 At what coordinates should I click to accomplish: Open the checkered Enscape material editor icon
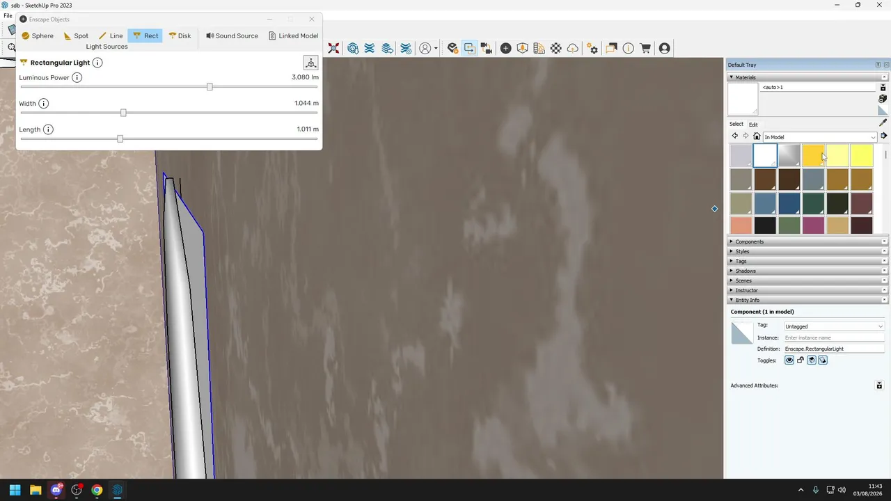pos(556,49)
